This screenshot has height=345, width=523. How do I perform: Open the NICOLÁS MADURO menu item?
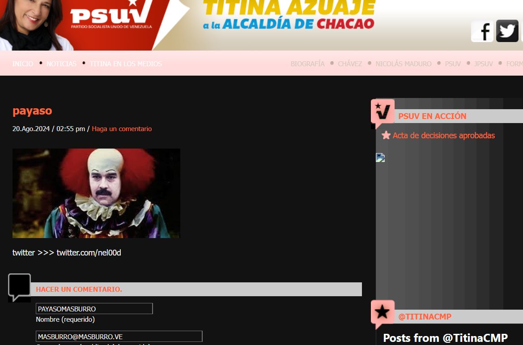pos(403,64)
